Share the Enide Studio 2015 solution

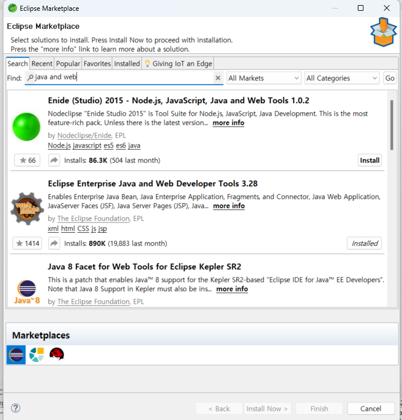click(54, 160)
